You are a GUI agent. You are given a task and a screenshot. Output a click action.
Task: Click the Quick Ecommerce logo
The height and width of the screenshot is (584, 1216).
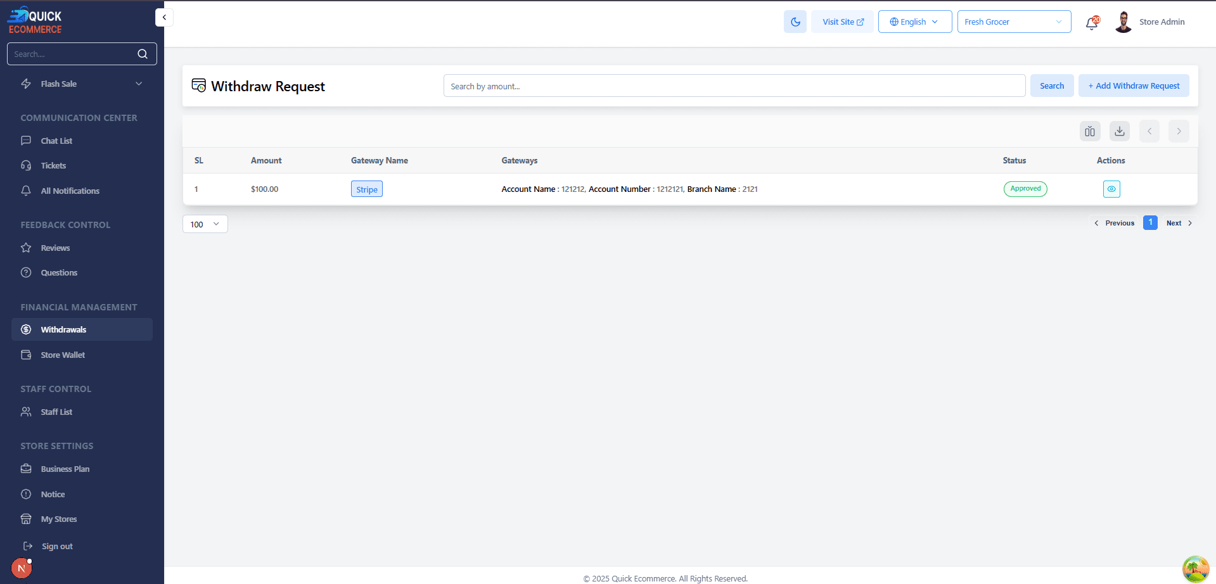tap(35, 20)
